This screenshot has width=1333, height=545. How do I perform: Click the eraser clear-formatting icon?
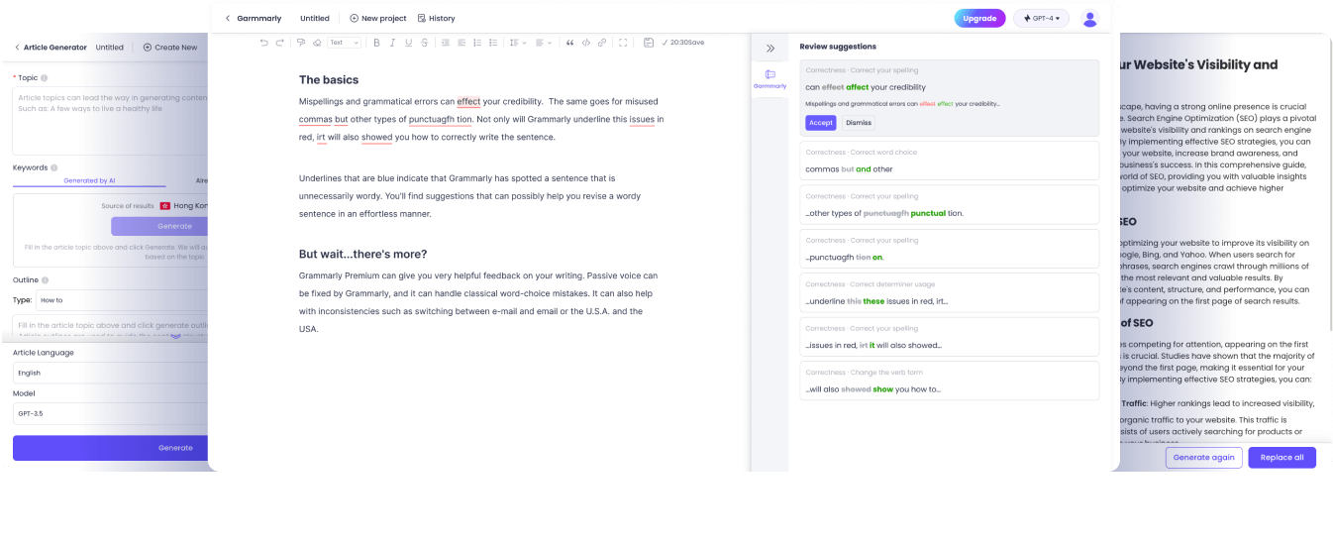click(x=317, y=43)
